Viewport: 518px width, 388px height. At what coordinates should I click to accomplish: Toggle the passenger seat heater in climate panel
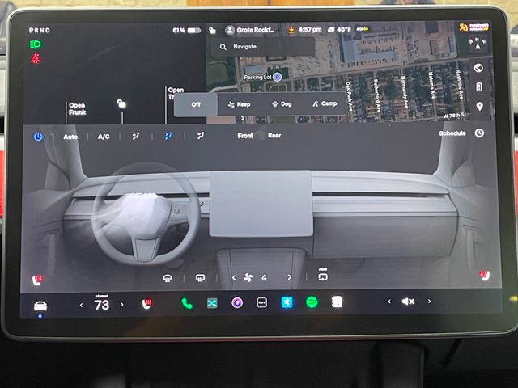[x=484, y=275]
